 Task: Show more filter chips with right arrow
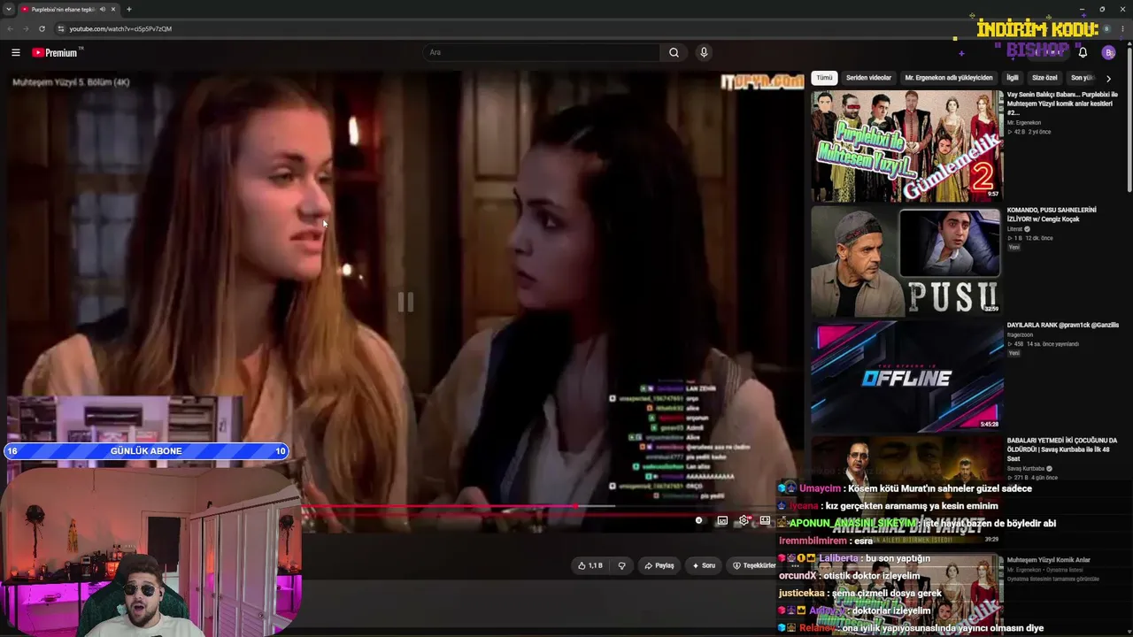[x=1108, y=79]
